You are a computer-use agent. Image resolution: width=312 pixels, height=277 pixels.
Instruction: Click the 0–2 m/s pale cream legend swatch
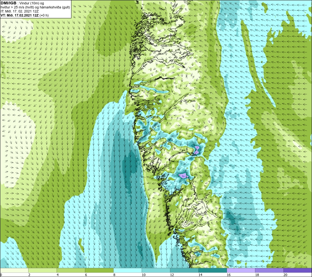click(14, 270)
